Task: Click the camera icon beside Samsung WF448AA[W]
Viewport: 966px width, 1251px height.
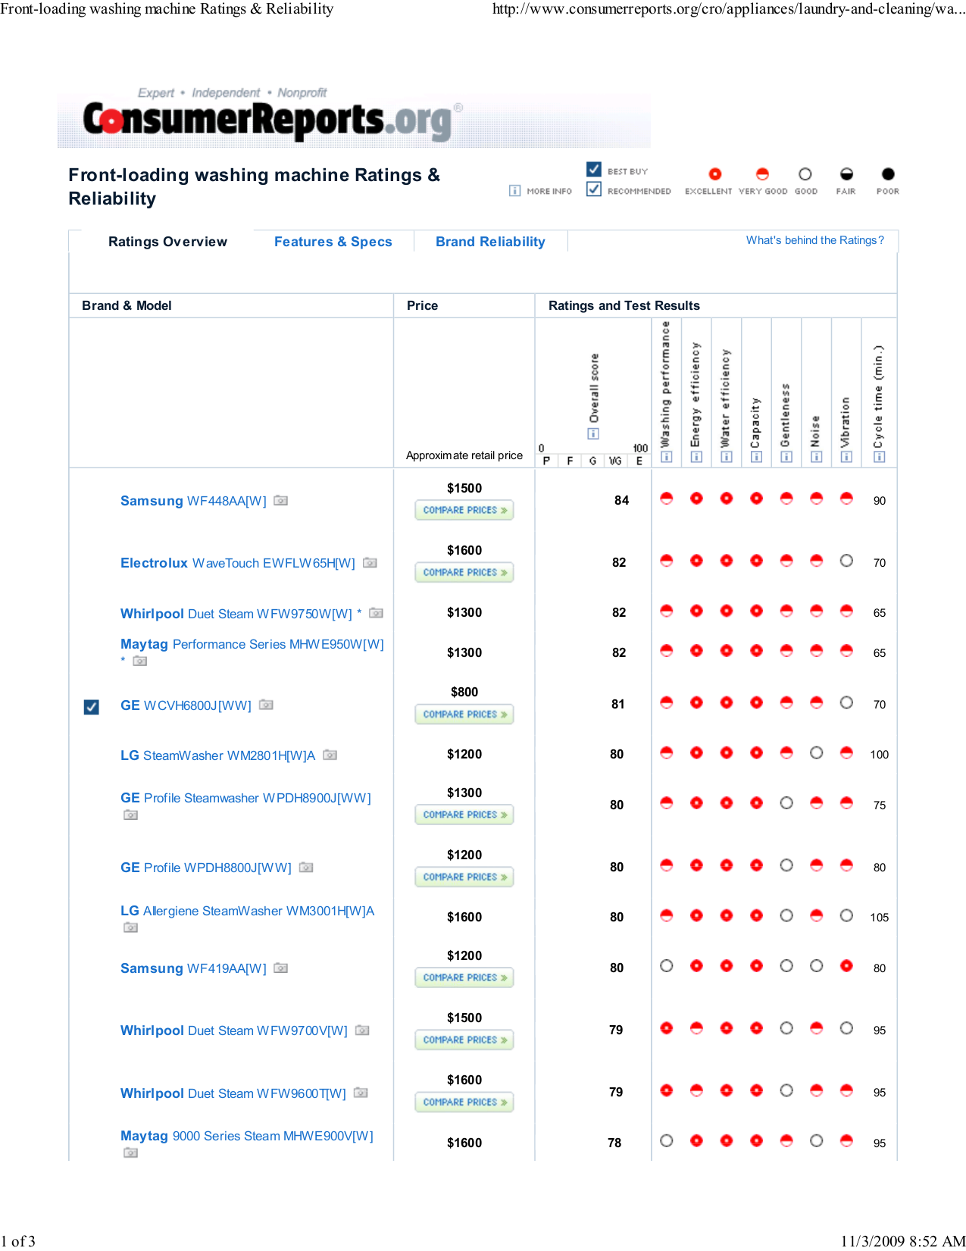Action: pyautogui.click(x=280, y=500)
